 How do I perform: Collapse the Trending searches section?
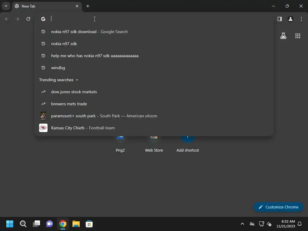pyautogui.click(x=77, y=80)
